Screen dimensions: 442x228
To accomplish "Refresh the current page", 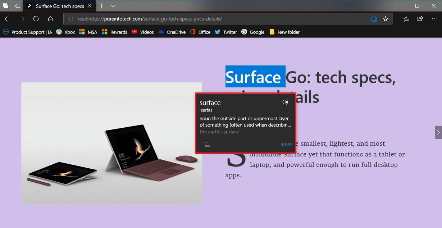I will tap(36, 19).
